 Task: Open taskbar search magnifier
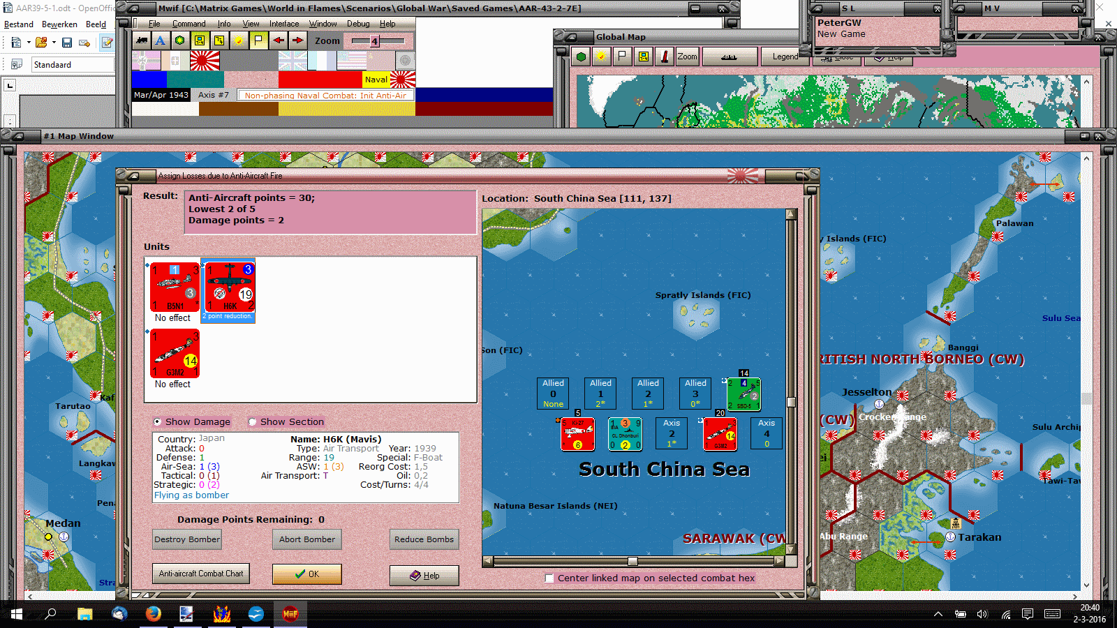pos(51,614)
